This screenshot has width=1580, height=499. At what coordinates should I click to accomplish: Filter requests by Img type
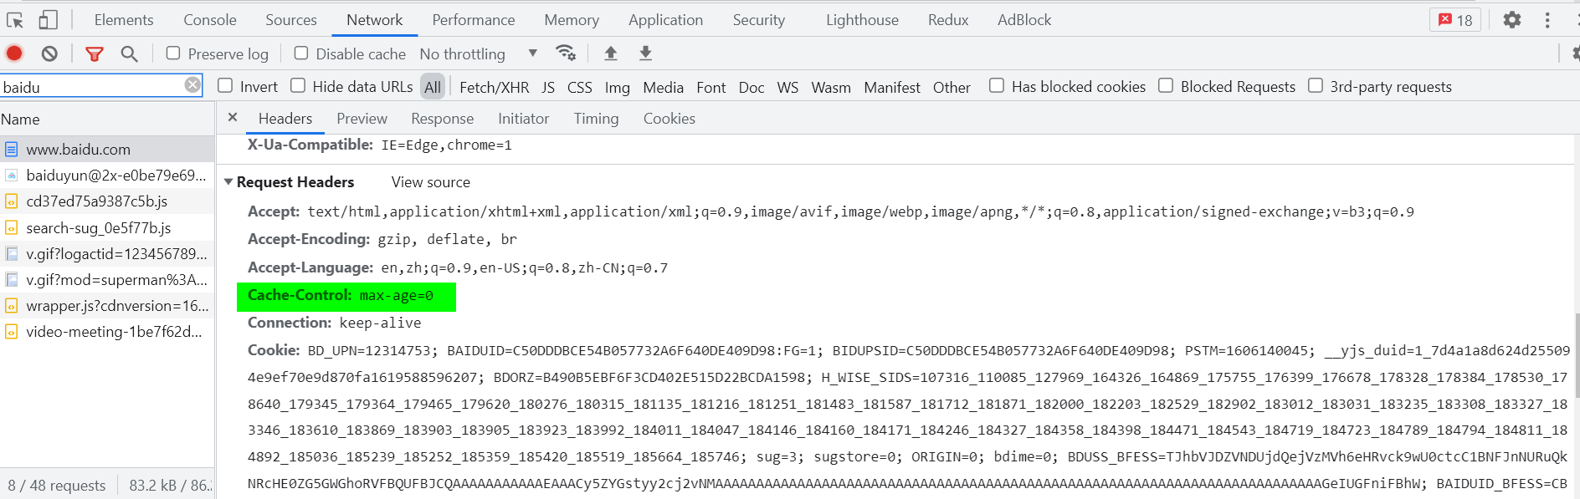point(618,87)
